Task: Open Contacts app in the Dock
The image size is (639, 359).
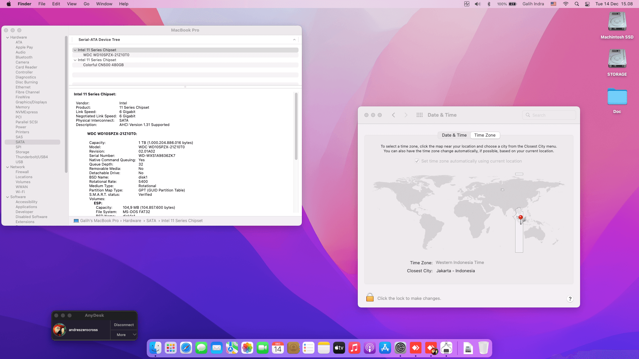Action: [293, 348]
